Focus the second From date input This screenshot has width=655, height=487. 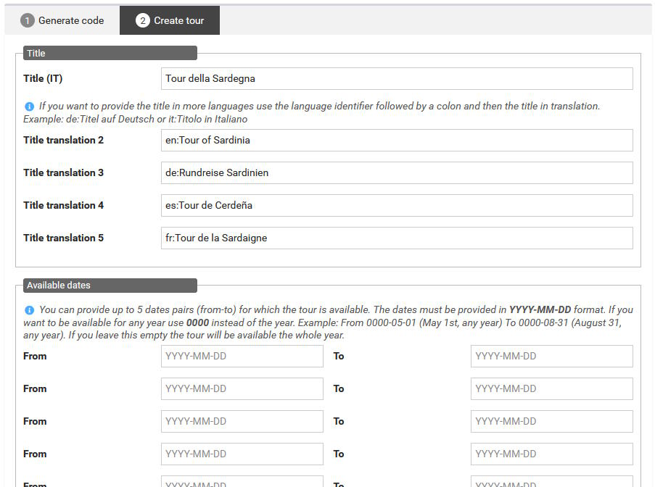242,389
